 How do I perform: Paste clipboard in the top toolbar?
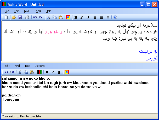(61, 17)
